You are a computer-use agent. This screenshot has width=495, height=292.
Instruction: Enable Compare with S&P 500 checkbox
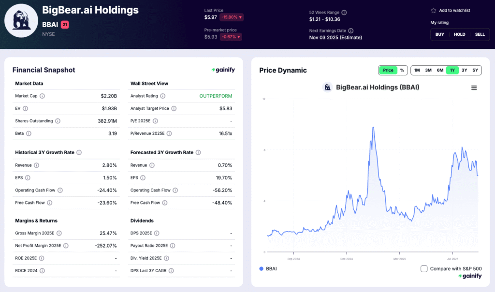pos(424,269)
